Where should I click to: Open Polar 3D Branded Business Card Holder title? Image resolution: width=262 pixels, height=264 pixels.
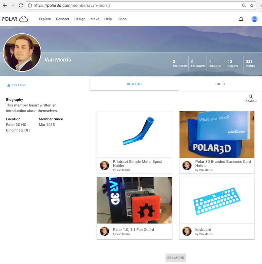pos(223,163)
